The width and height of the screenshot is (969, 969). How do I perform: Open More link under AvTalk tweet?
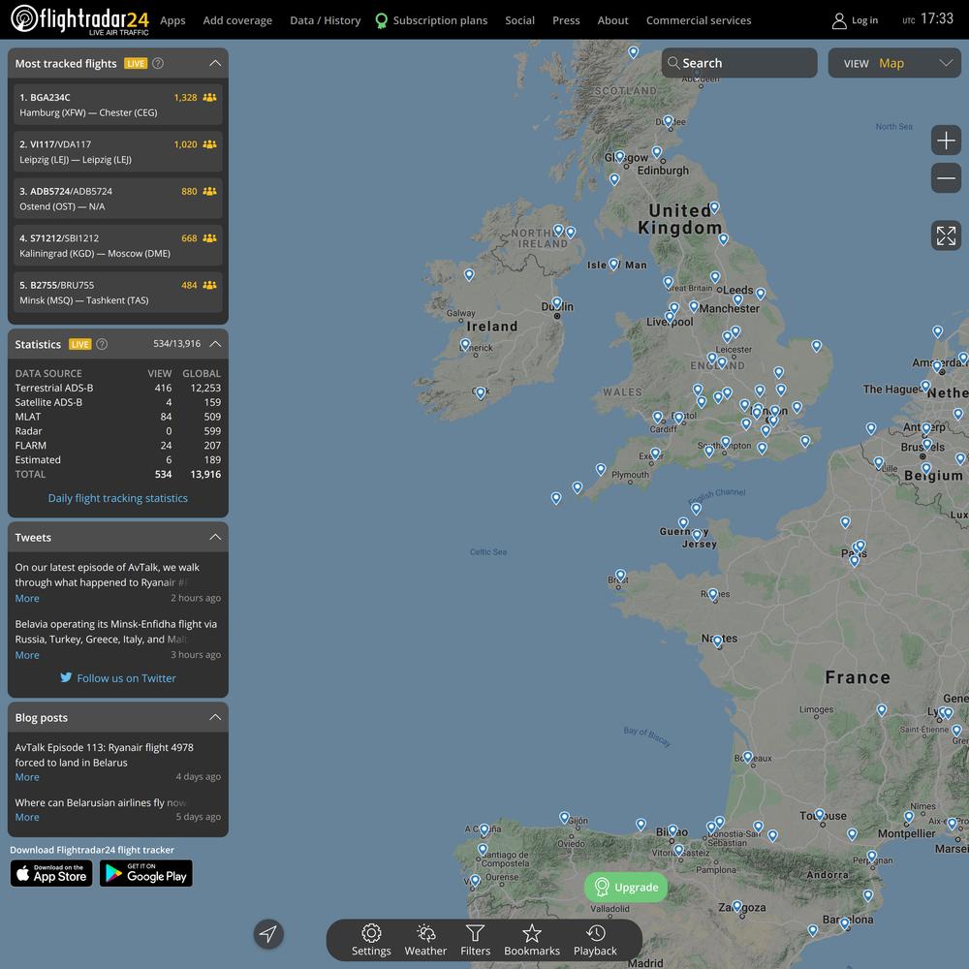[27, 598]
